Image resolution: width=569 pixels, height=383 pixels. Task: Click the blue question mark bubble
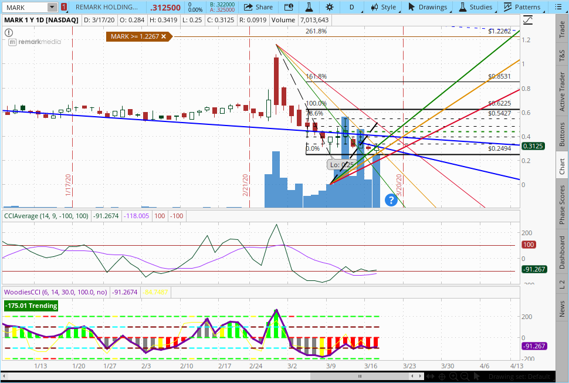[391, 201]
